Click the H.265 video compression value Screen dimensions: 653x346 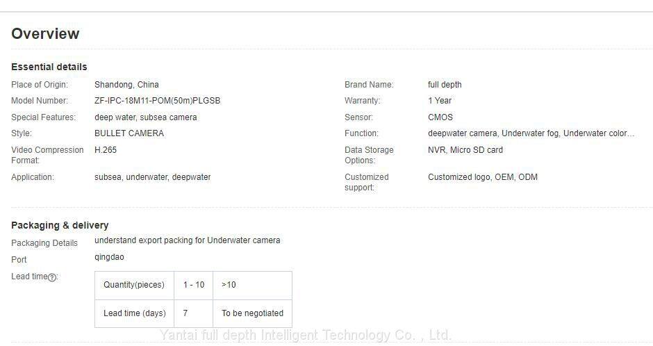coord(106,150)
